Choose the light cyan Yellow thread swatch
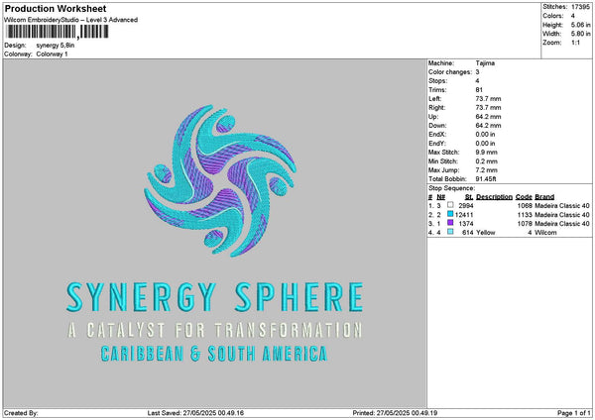The image size is (595, 420). (451, 232)
